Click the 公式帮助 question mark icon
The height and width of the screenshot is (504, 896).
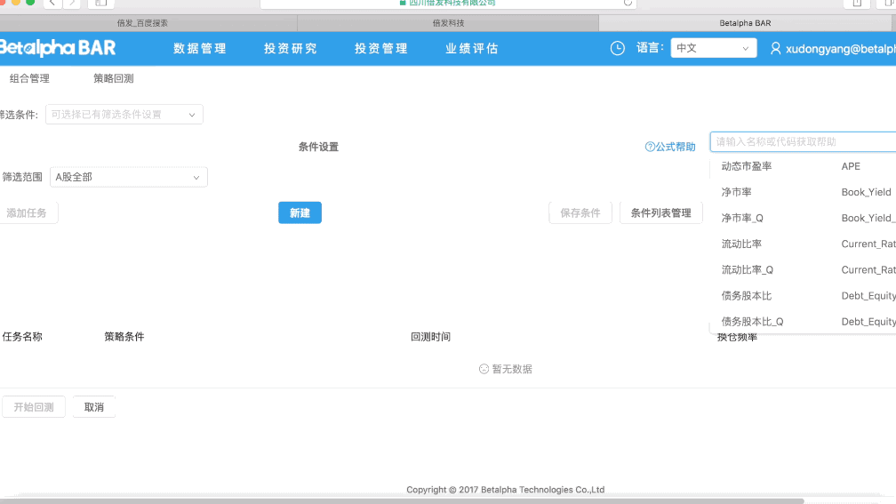pos(650,147)
